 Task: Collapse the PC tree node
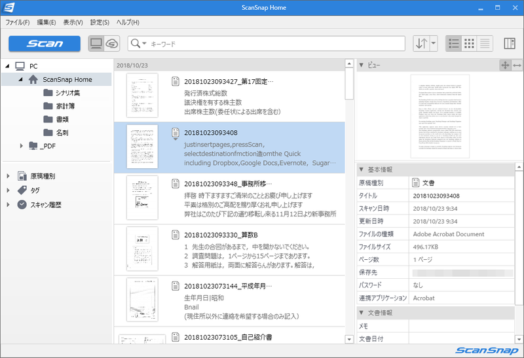coord(7,66)
